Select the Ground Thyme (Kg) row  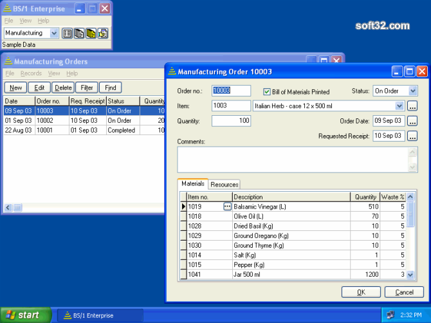coord(293,245)
